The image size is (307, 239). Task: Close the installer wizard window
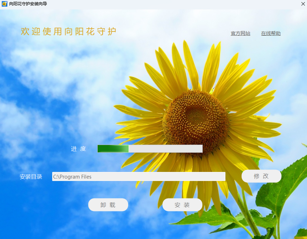[x=303, y=4]
